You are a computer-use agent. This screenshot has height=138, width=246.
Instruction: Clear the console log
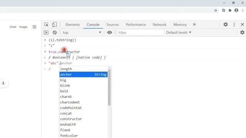point(55,33)
